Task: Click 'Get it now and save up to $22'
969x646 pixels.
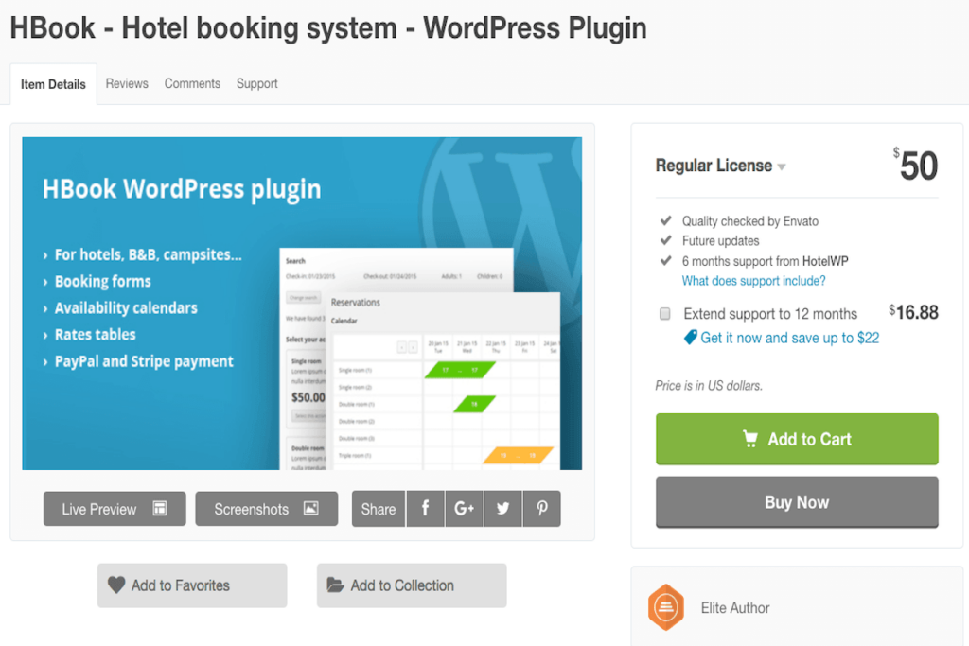Action: [790, 338]
